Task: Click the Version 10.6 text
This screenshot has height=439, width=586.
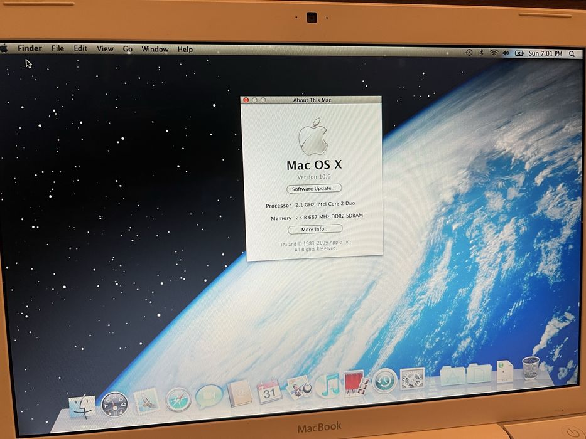Action: (x=314, y=177)
